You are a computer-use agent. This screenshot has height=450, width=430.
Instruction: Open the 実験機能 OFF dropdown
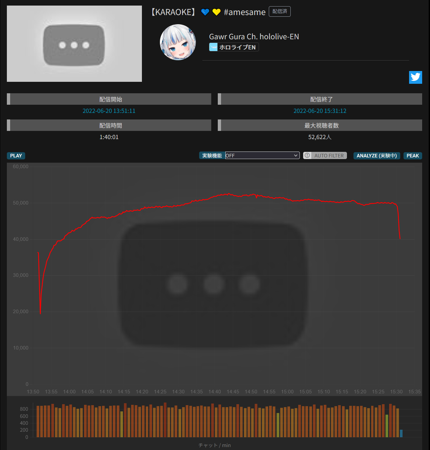[x=262, y=155]
